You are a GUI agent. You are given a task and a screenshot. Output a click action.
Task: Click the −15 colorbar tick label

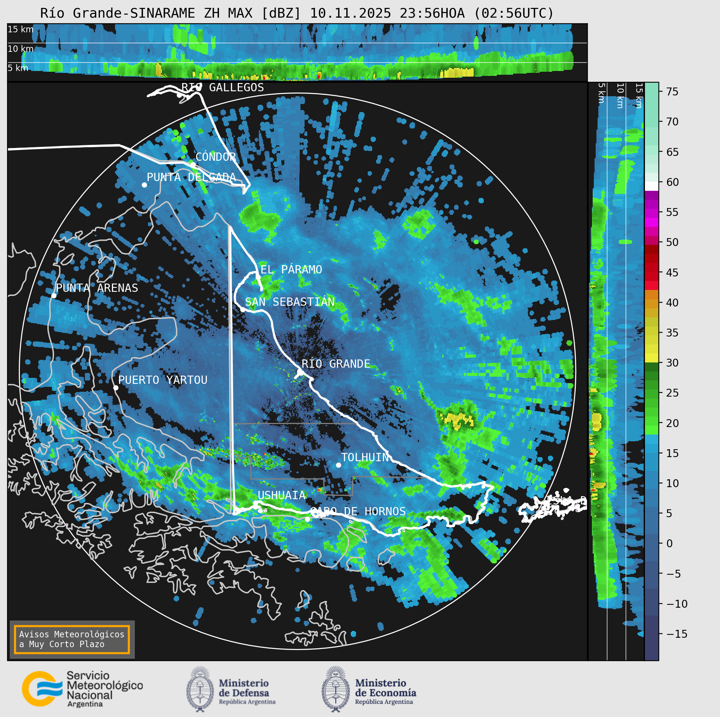(x=677, y=634)
